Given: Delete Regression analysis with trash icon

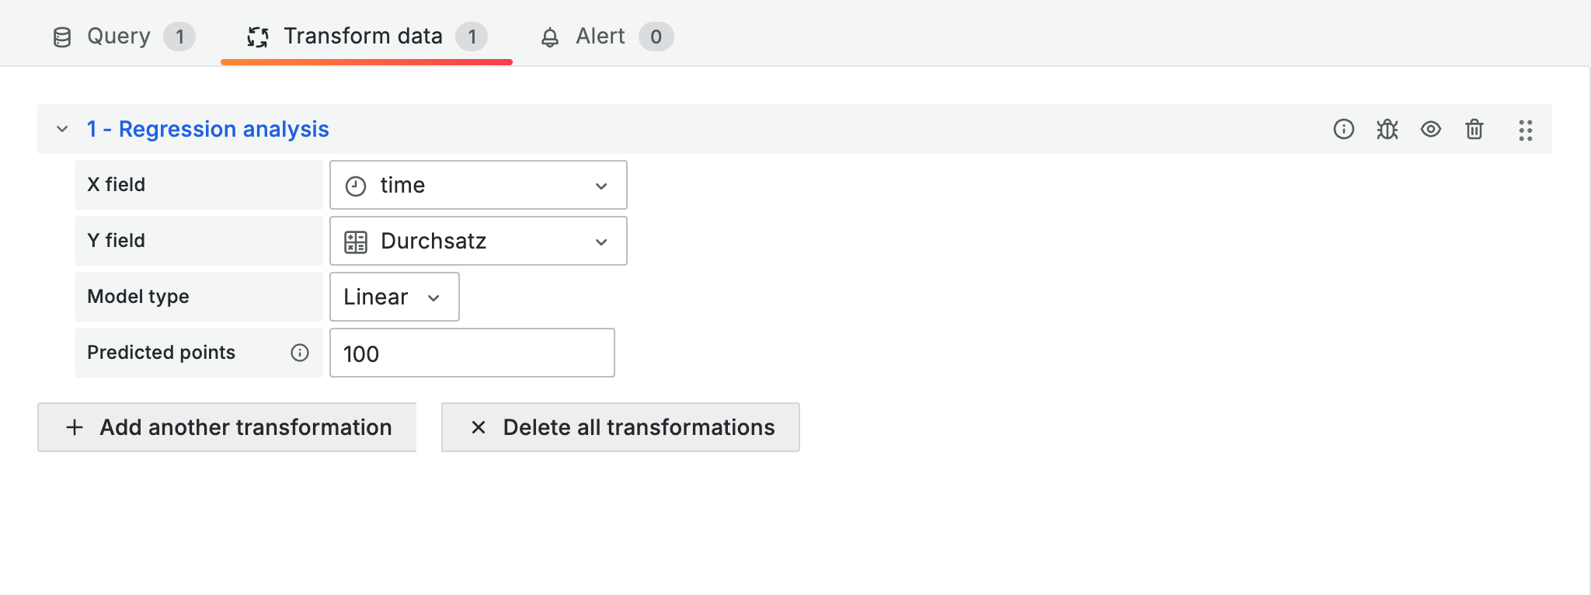Looking at the screenshot, I should point(1474,129).
